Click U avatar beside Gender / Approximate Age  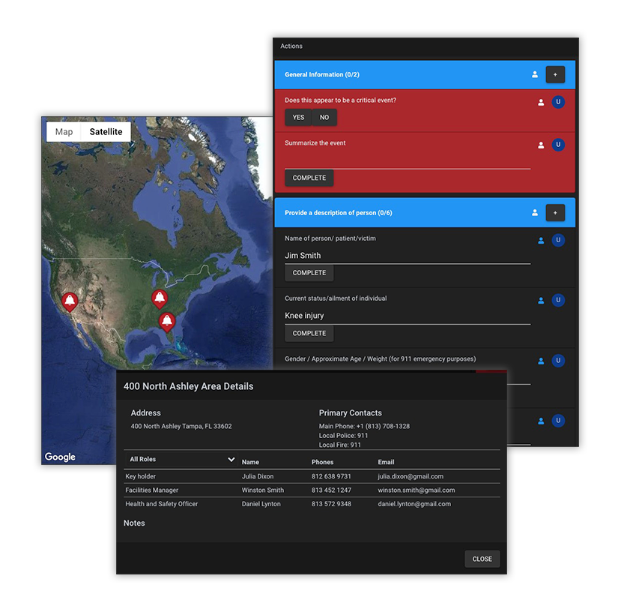(558, 361)
